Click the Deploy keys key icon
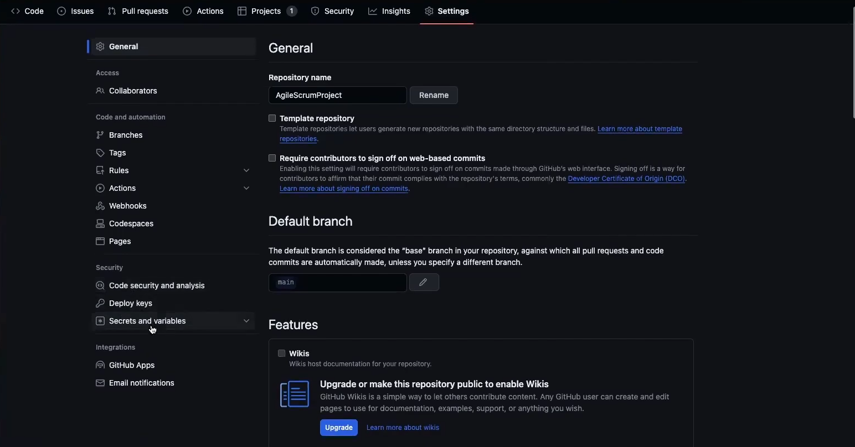855x447 pixels. (x=100, y=303)
